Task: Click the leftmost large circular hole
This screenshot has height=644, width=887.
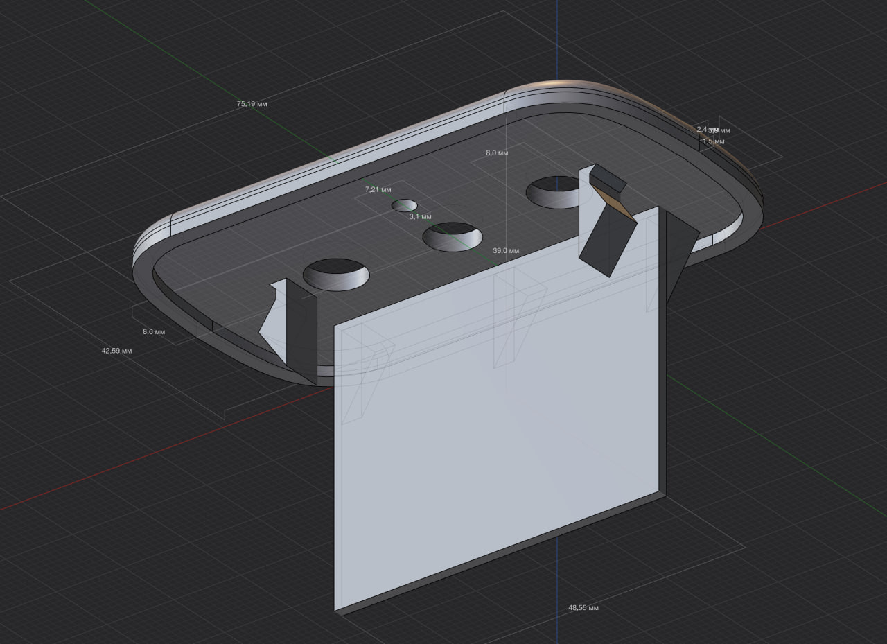Action: [x=336, y=275]
